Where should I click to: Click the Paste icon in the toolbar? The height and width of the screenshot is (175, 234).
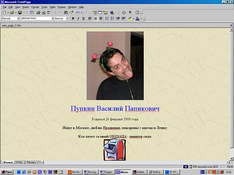[x=66, y=12]
